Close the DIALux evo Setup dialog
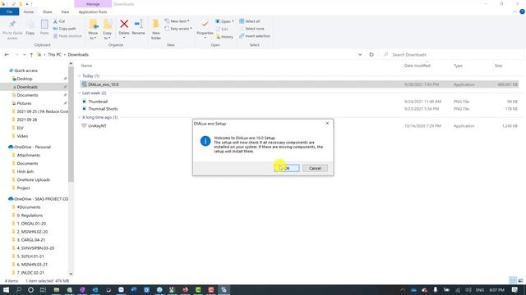The image size is (526, 295). click(327, 123)
